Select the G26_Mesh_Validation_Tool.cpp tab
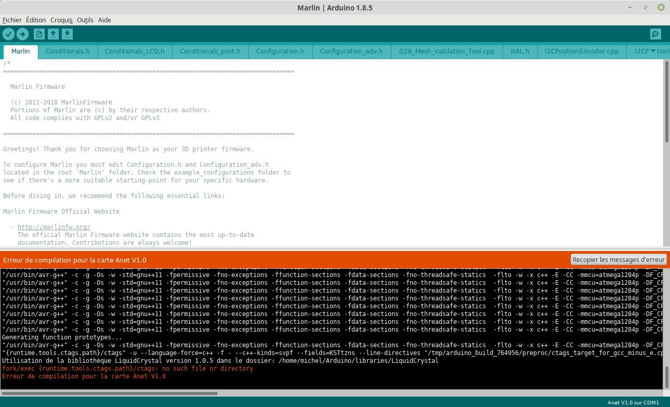Viewport: 670px width, 407px height. click(447, 51)
